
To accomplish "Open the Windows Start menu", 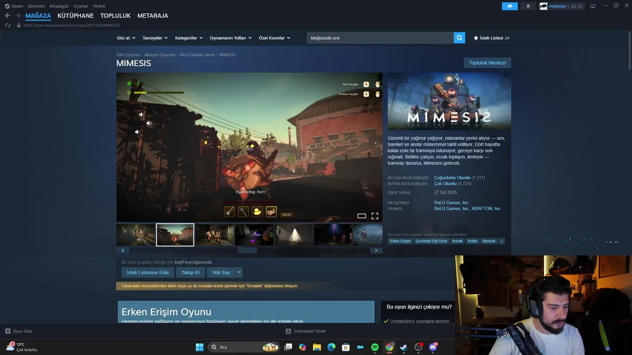I will [199, 347].
